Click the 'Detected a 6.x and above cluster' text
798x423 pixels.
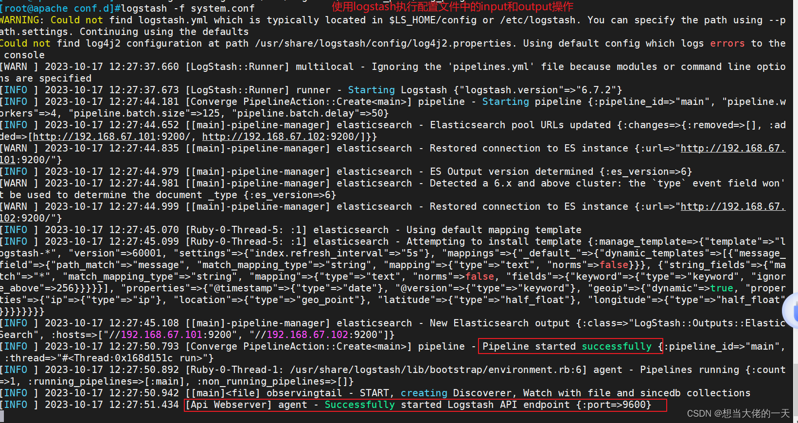point(525,183)
